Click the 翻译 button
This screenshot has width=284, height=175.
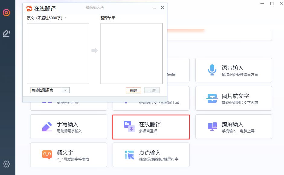(133, 90)
